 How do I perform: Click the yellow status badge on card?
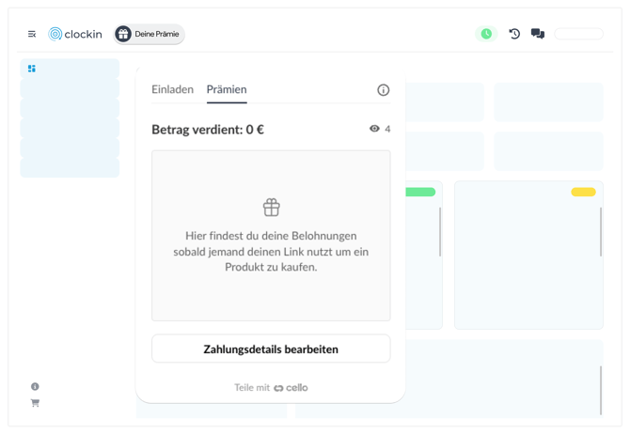point(583,193)
